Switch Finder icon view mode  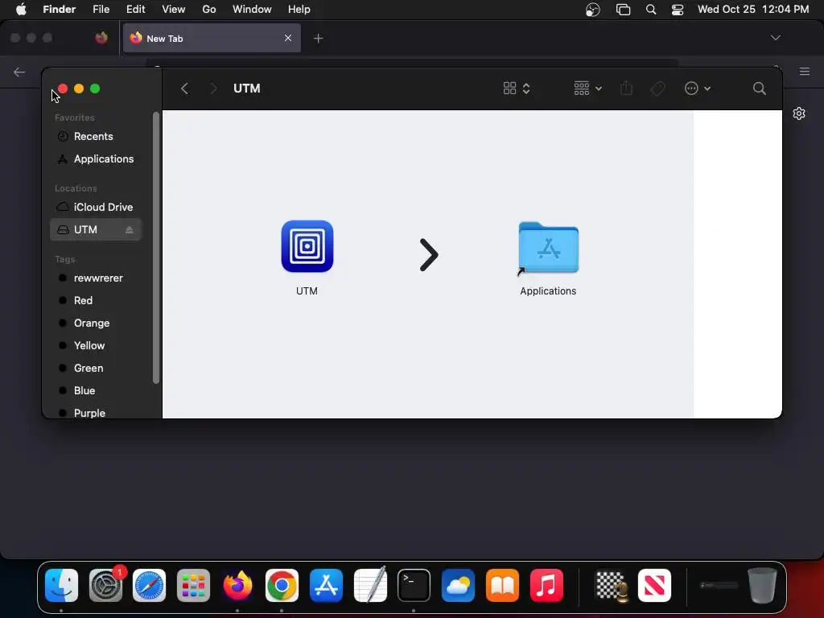[517, 89]
